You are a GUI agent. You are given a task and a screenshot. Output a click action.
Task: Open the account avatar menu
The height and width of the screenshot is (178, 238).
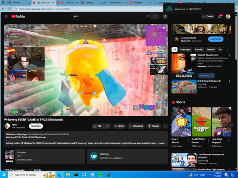point(228,16)
